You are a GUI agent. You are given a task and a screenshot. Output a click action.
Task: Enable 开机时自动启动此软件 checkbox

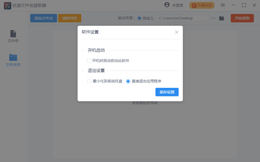point(89,61)
